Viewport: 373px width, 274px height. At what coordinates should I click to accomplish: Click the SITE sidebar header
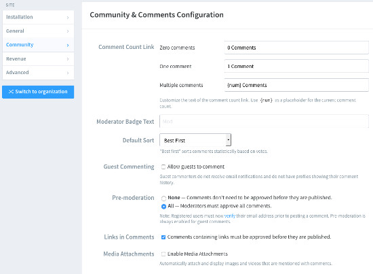pos(10,5)
